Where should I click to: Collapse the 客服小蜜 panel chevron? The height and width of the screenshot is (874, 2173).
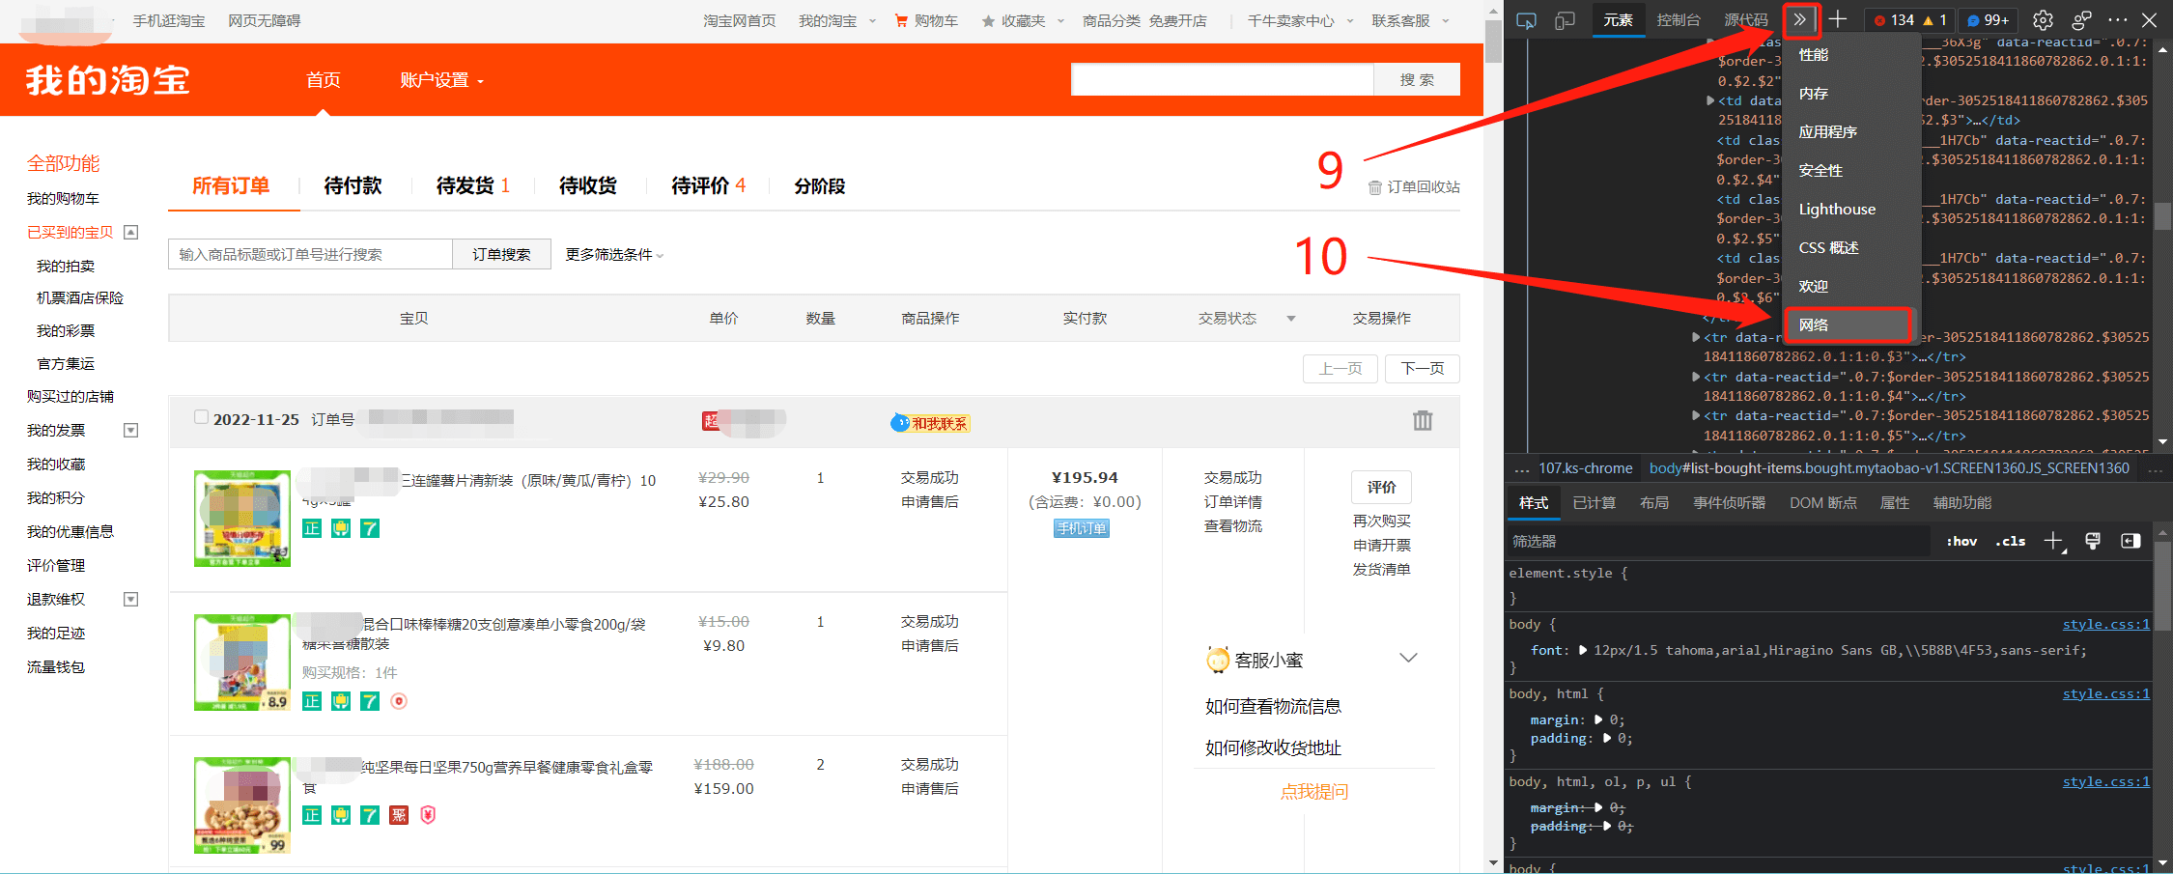coord(1408,658)
